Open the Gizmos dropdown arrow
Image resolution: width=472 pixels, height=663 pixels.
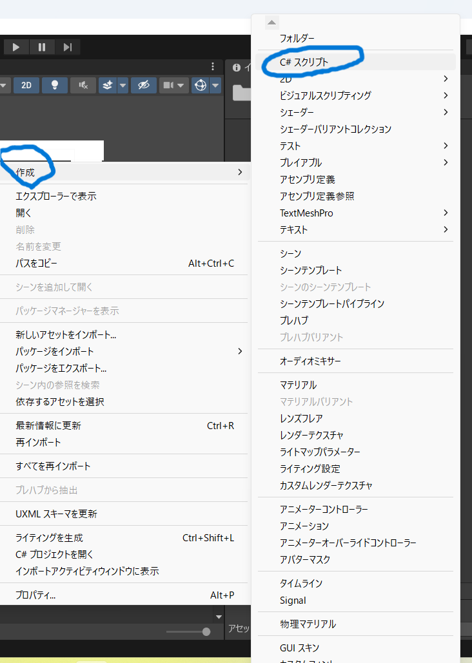coord(215,85)
